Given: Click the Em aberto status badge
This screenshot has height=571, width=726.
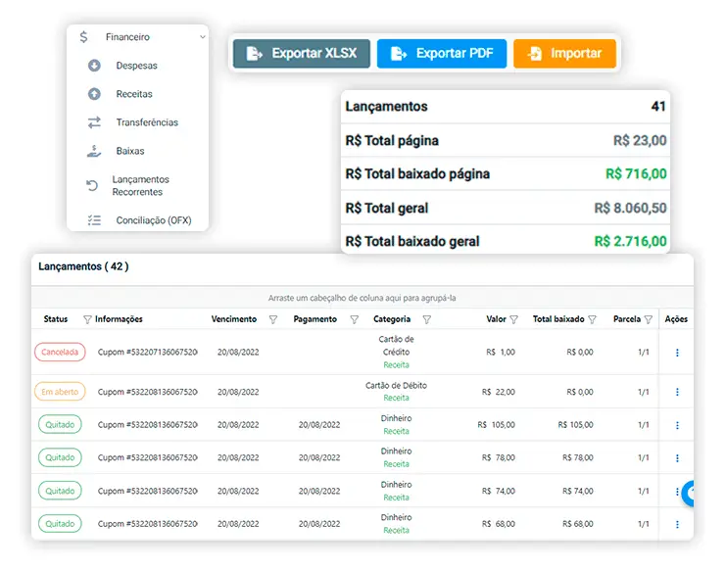Looking at the screenshot, I should click(60, 392).
